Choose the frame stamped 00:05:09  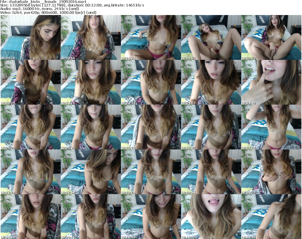click(31, 127)
